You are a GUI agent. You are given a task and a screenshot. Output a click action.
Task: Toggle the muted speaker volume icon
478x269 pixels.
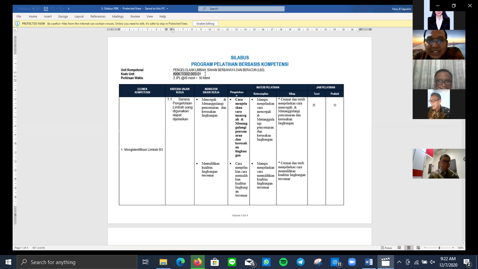coord(433,262)
